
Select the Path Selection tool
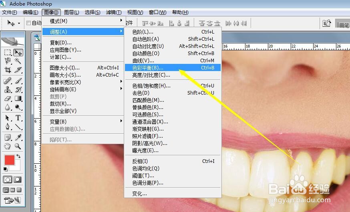pos(8,118)
